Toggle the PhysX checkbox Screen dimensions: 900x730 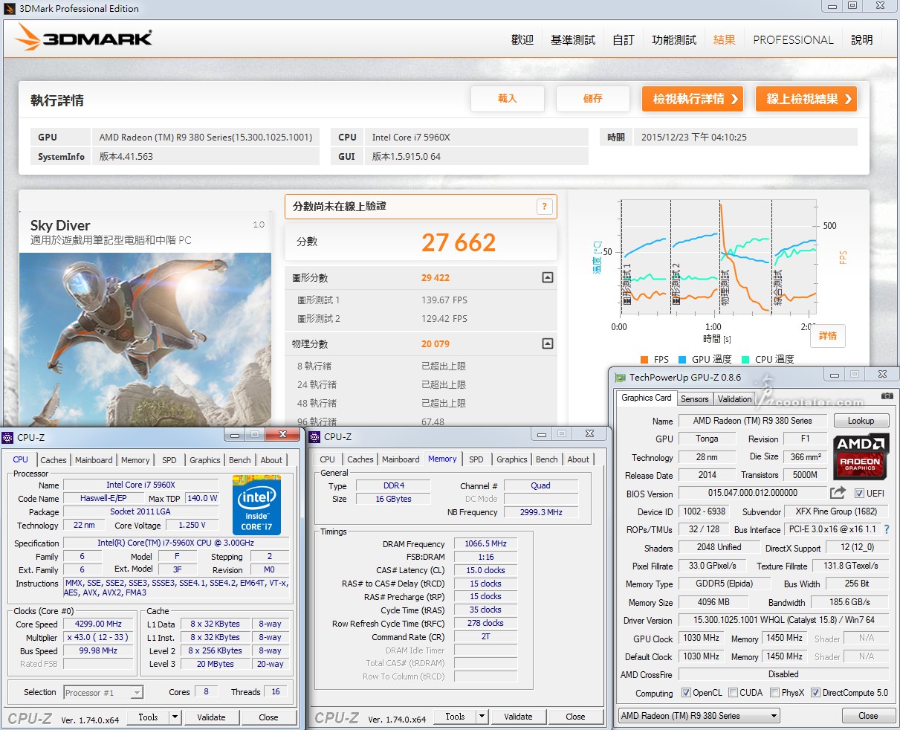click(x=774, y=693)
